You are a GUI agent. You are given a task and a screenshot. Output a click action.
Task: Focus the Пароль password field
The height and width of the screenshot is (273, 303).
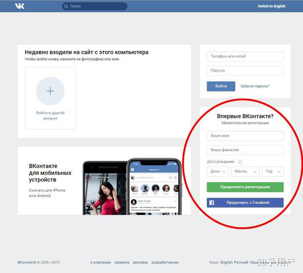245,71
